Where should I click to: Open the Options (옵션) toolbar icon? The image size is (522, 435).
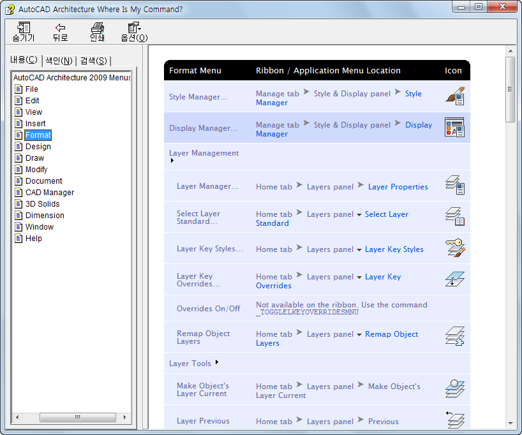tap(134, 32)
